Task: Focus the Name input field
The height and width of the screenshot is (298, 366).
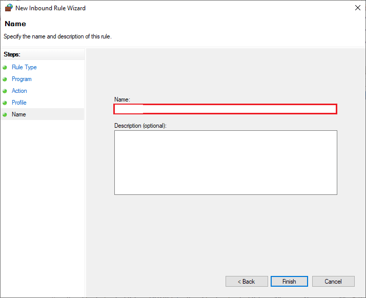Action: 225,109
